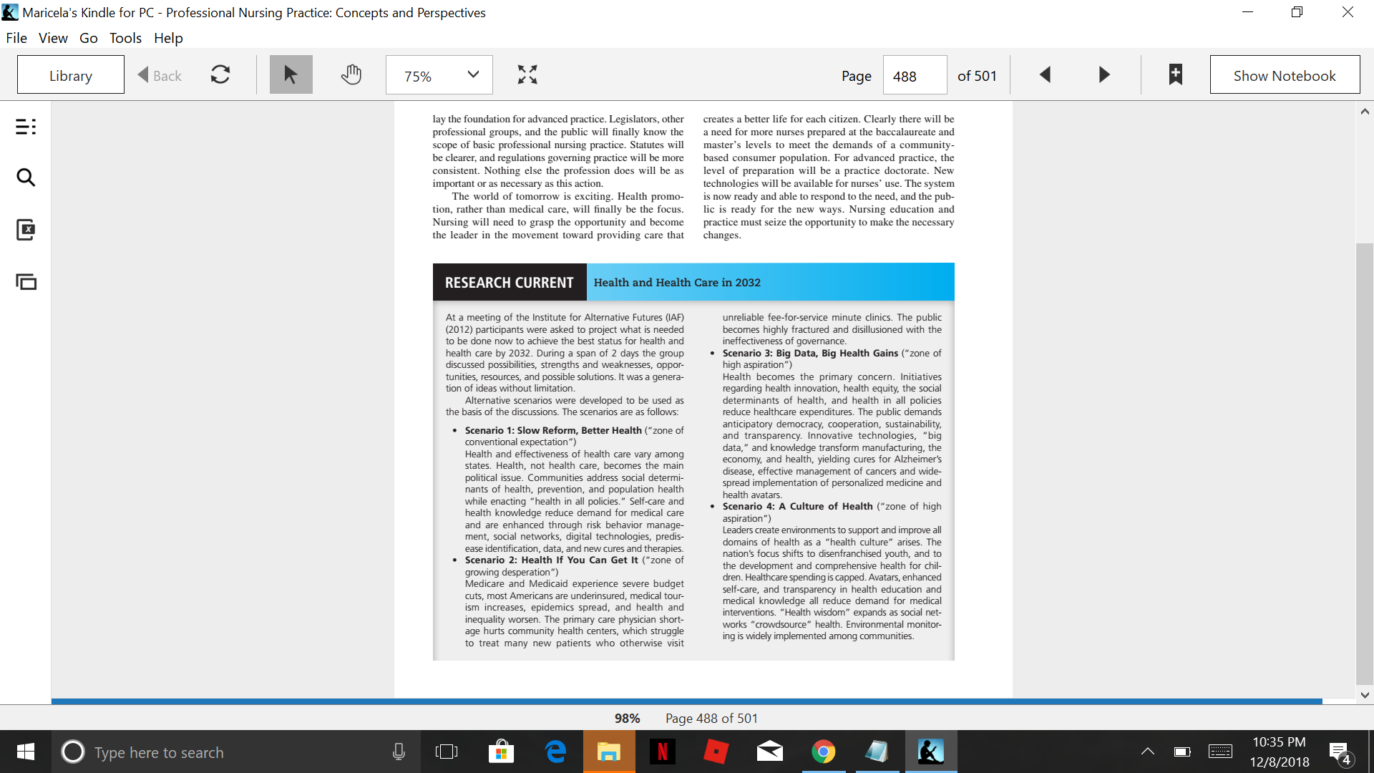Toggle full screen view icon
1374x773 pixels.
point(527,74)
